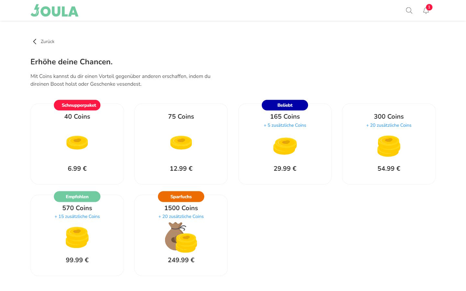This screenshot has height=291, width=466.
Task: Select the stacked coins icon on 300 Coins card
Action: point(389,146)
